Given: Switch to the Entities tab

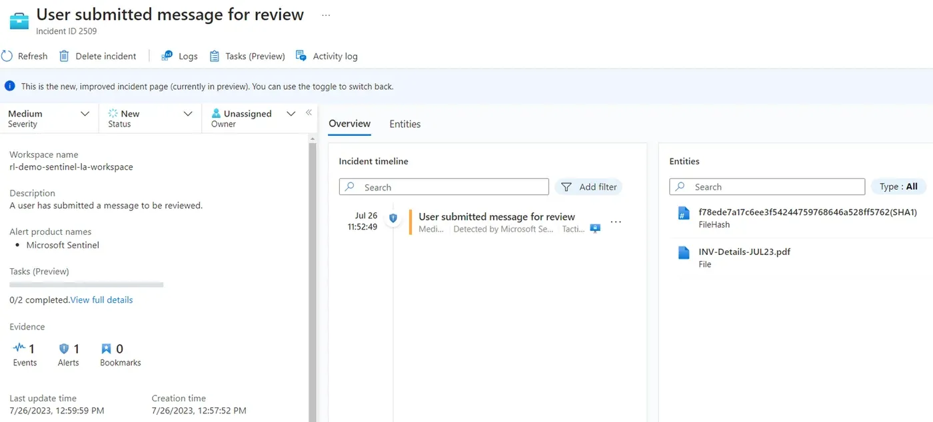Looking at the screenshot, I should coord(405,124).
